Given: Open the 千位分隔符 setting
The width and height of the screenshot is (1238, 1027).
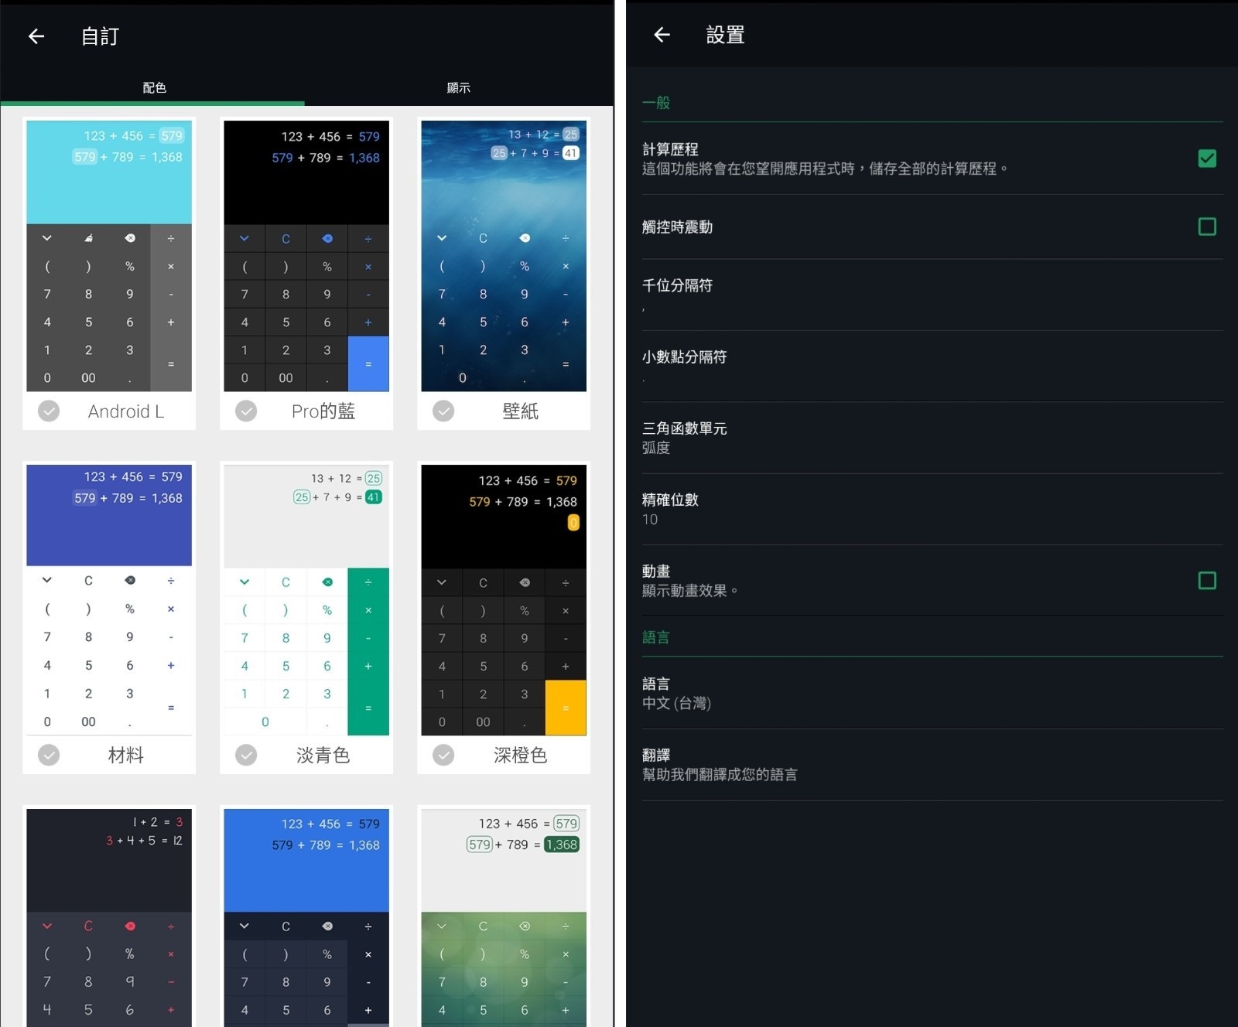Looking at the screenshot, I should [932, 295].
